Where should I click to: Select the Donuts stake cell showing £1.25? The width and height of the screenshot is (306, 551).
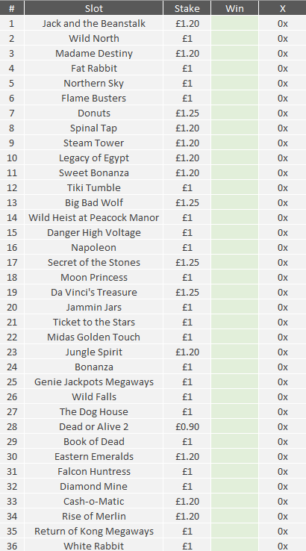tap(187, 113)
